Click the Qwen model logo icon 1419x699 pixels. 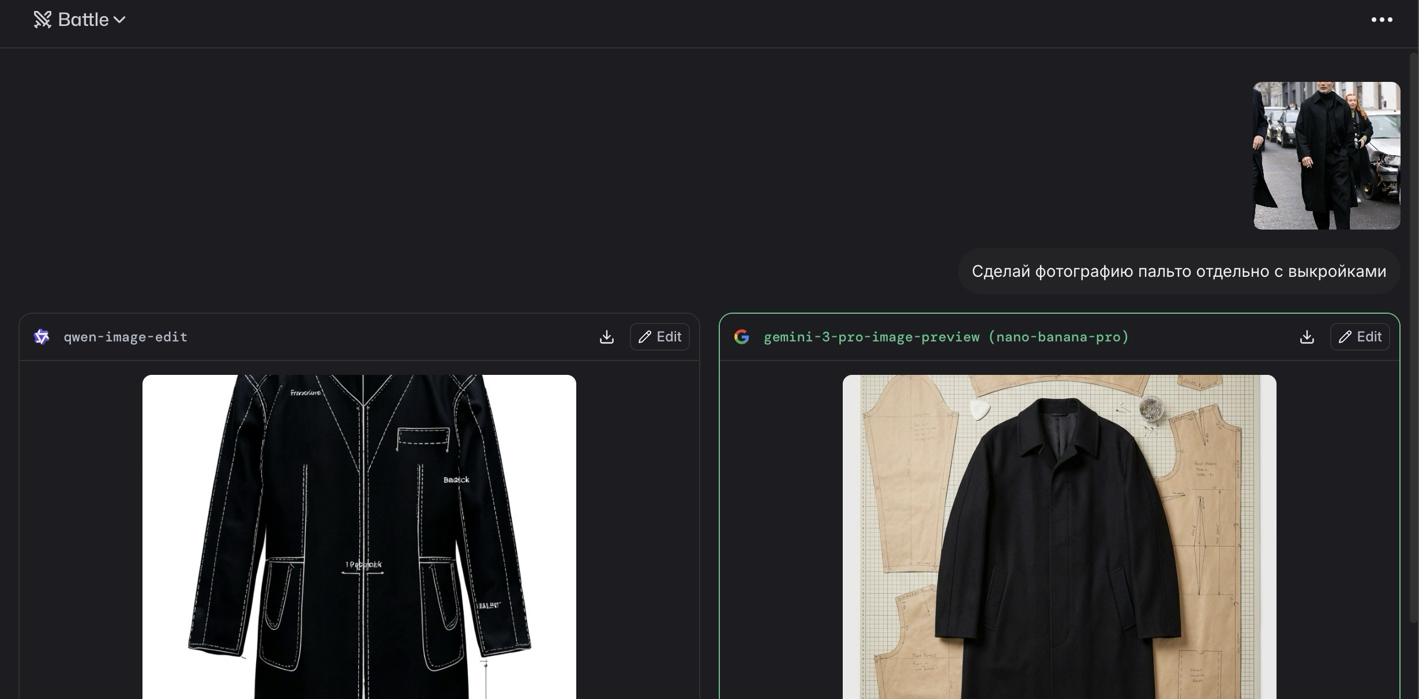(42, 337)
